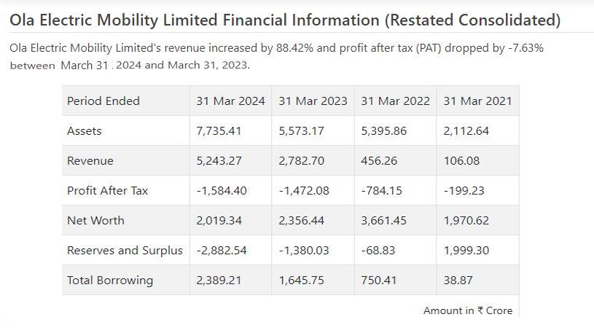This screenshot has height=333, width=594.
Task: Click the 31 Mar 2023 column header
Action: (x=313, y=101)
